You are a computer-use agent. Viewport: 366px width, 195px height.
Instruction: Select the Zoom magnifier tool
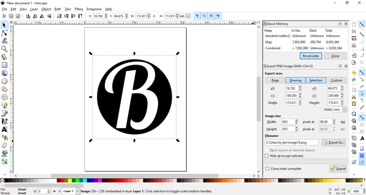[x=4, y=49]
